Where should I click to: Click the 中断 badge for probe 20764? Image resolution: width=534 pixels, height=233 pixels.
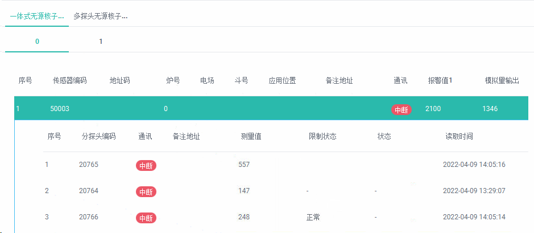click(146, 192)
